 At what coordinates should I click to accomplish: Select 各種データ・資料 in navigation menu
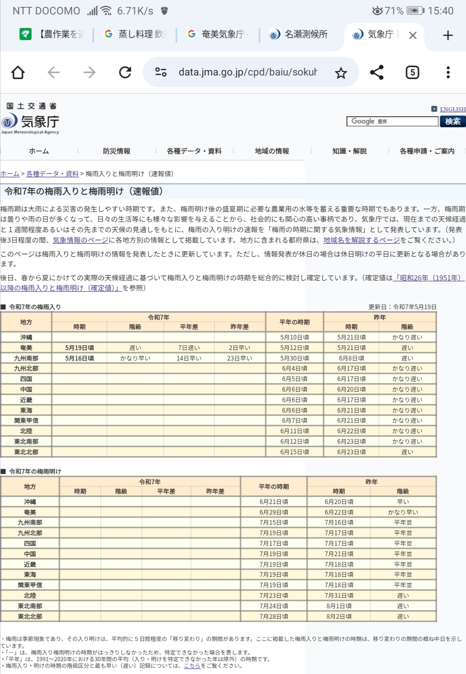(x=194, y=151)
